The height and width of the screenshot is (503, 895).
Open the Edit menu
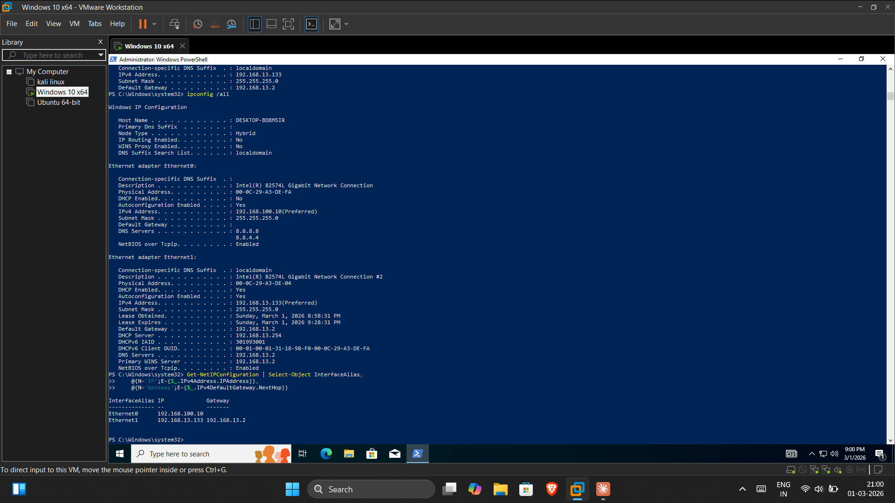click(32, 24)
